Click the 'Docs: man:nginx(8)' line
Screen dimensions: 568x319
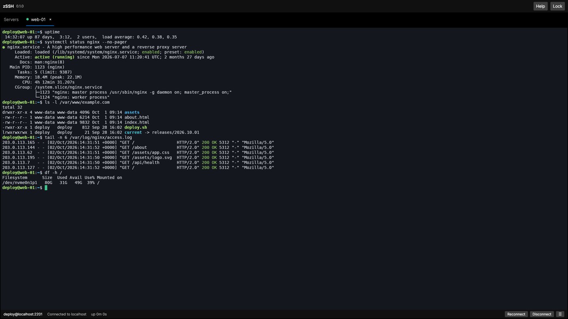42,62
